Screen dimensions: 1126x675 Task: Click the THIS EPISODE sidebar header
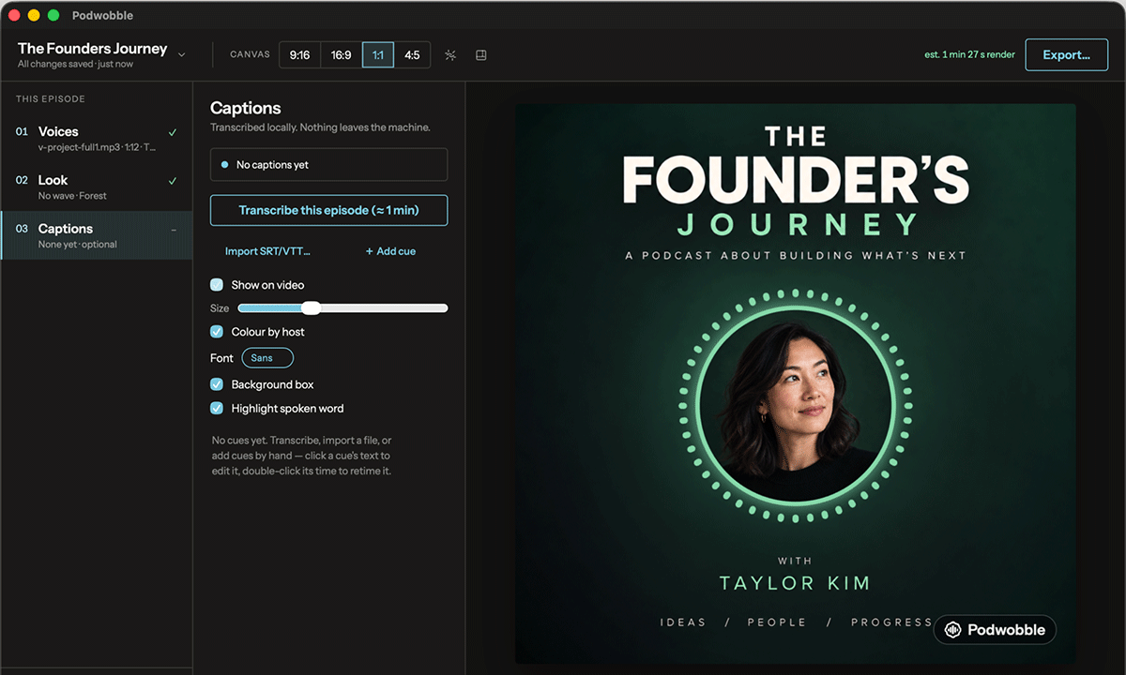point(51,99)
